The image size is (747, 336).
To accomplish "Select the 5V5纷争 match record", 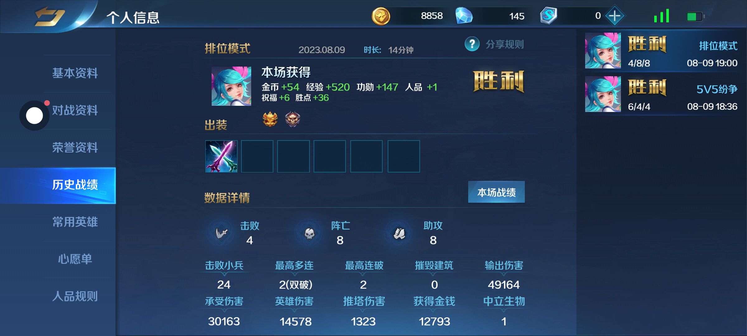I will click(661, 94).
